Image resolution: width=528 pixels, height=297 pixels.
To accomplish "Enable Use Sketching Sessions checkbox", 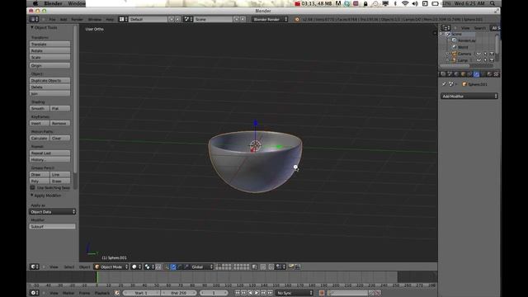I will [x=33, y=187].
